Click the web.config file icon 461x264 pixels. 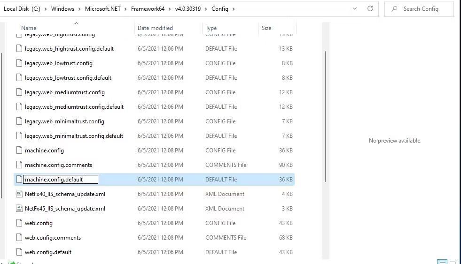pyautogui.click(x=19, y=223)
